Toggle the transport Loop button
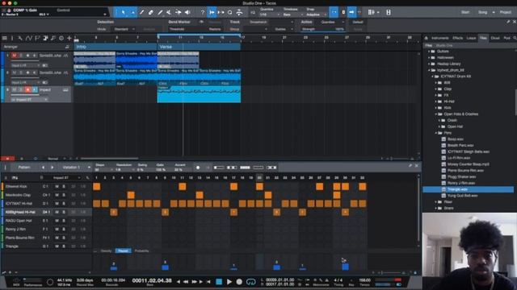 click(250, 282)
